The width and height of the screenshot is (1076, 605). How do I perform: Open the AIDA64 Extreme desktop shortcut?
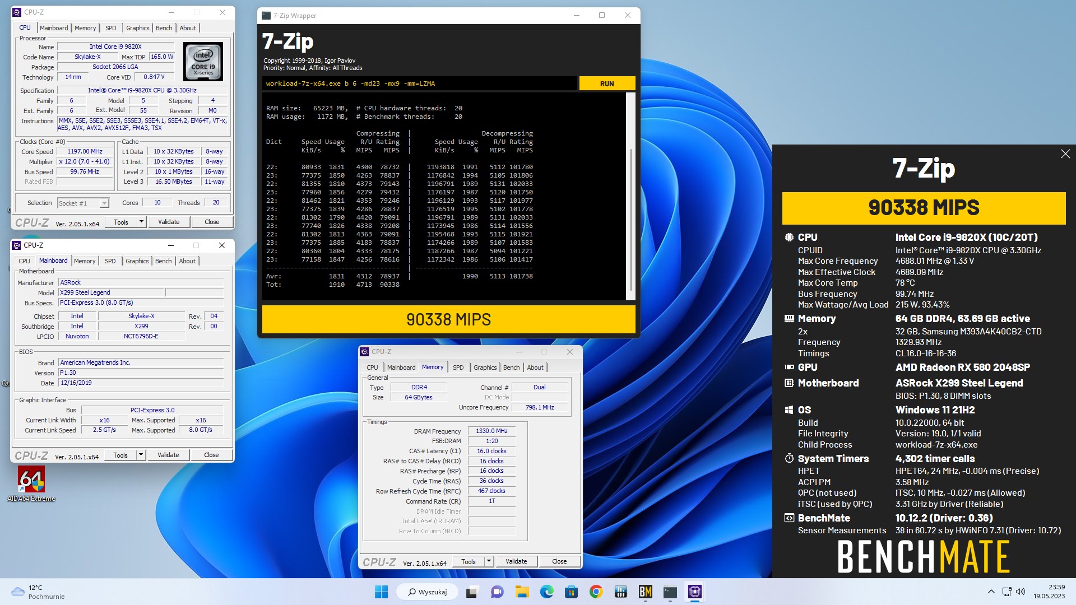point(31,483)
